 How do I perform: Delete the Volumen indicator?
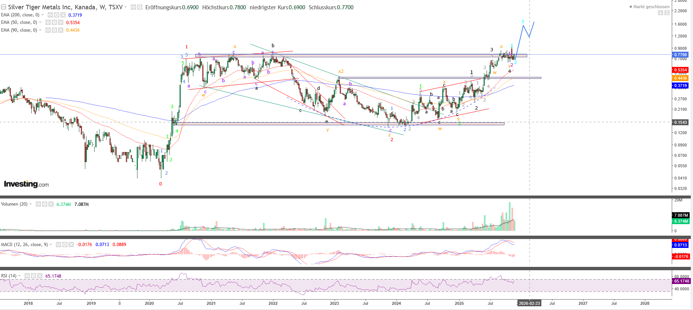pyautogui.click(x=51, y=204)
